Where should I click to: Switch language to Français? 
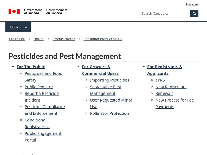[x=192, y=4]
